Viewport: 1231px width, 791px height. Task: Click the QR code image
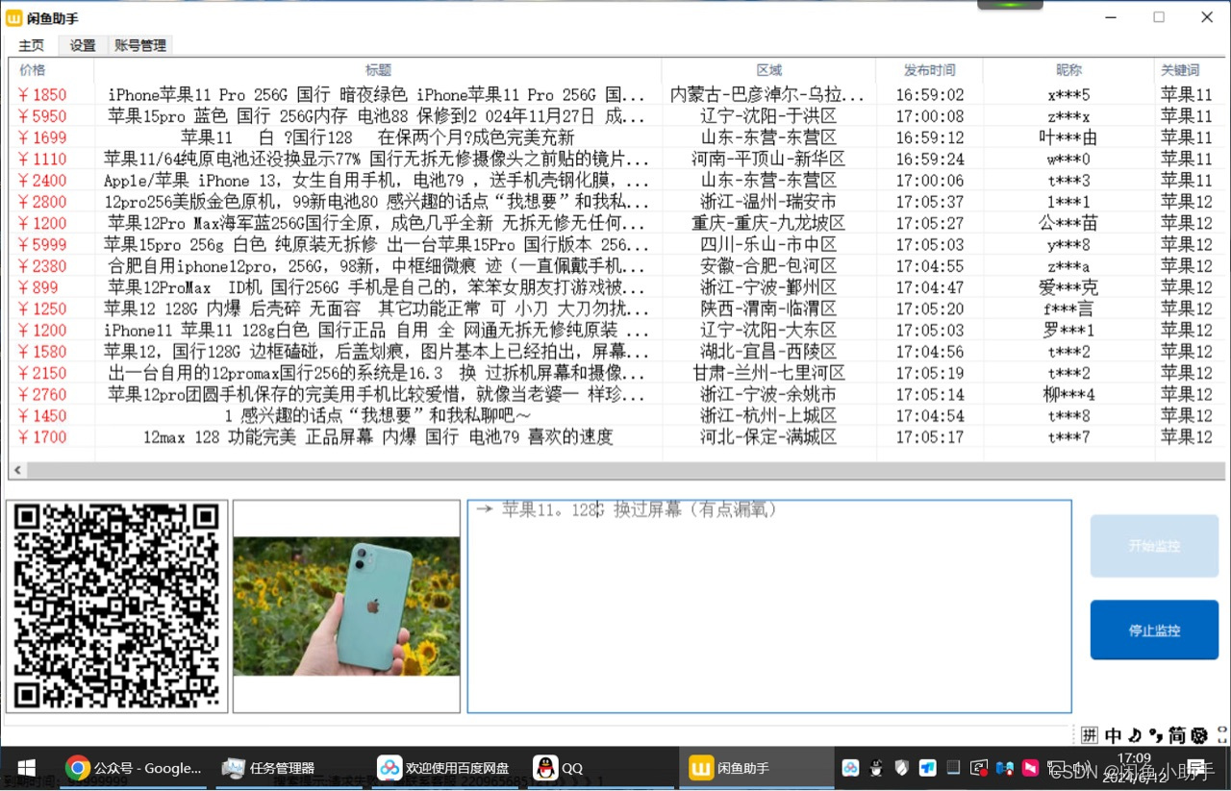[116, 606]
